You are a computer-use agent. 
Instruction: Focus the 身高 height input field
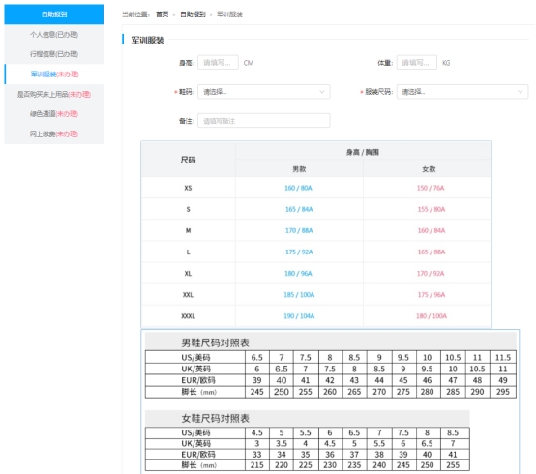pos(218,63)
